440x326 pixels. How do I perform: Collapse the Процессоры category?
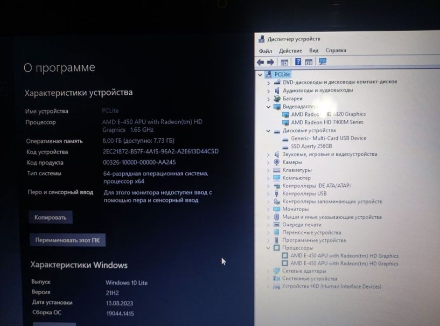(268, 248)
